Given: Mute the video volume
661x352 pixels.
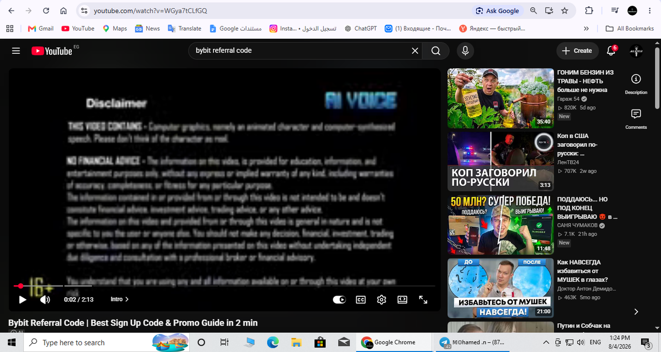Looking at the screenshot, I should pyautogui.click(x=45, y=299).
